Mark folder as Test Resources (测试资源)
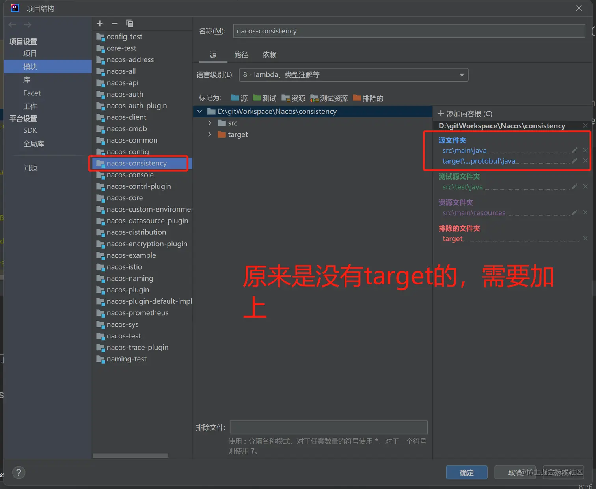 click(329, 98)
